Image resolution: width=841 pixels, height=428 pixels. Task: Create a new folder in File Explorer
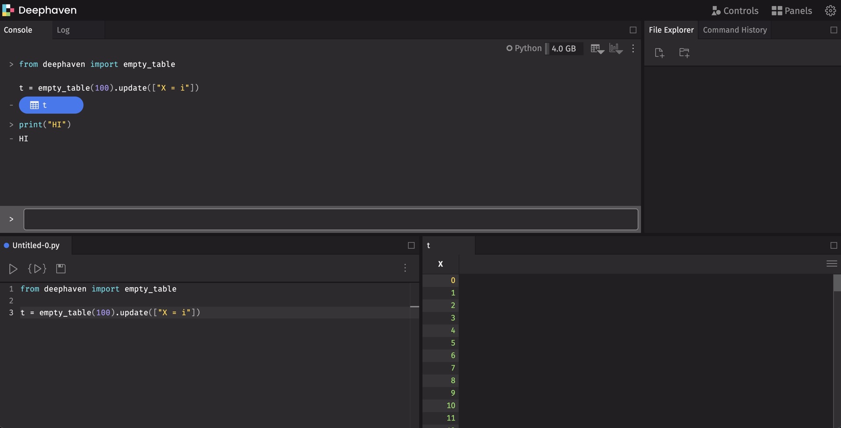click(x=684, y=53)
